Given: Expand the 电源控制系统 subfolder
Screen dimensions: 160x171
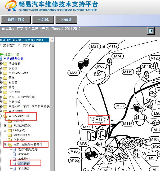Looking at the screenshot, I should 5,135.
